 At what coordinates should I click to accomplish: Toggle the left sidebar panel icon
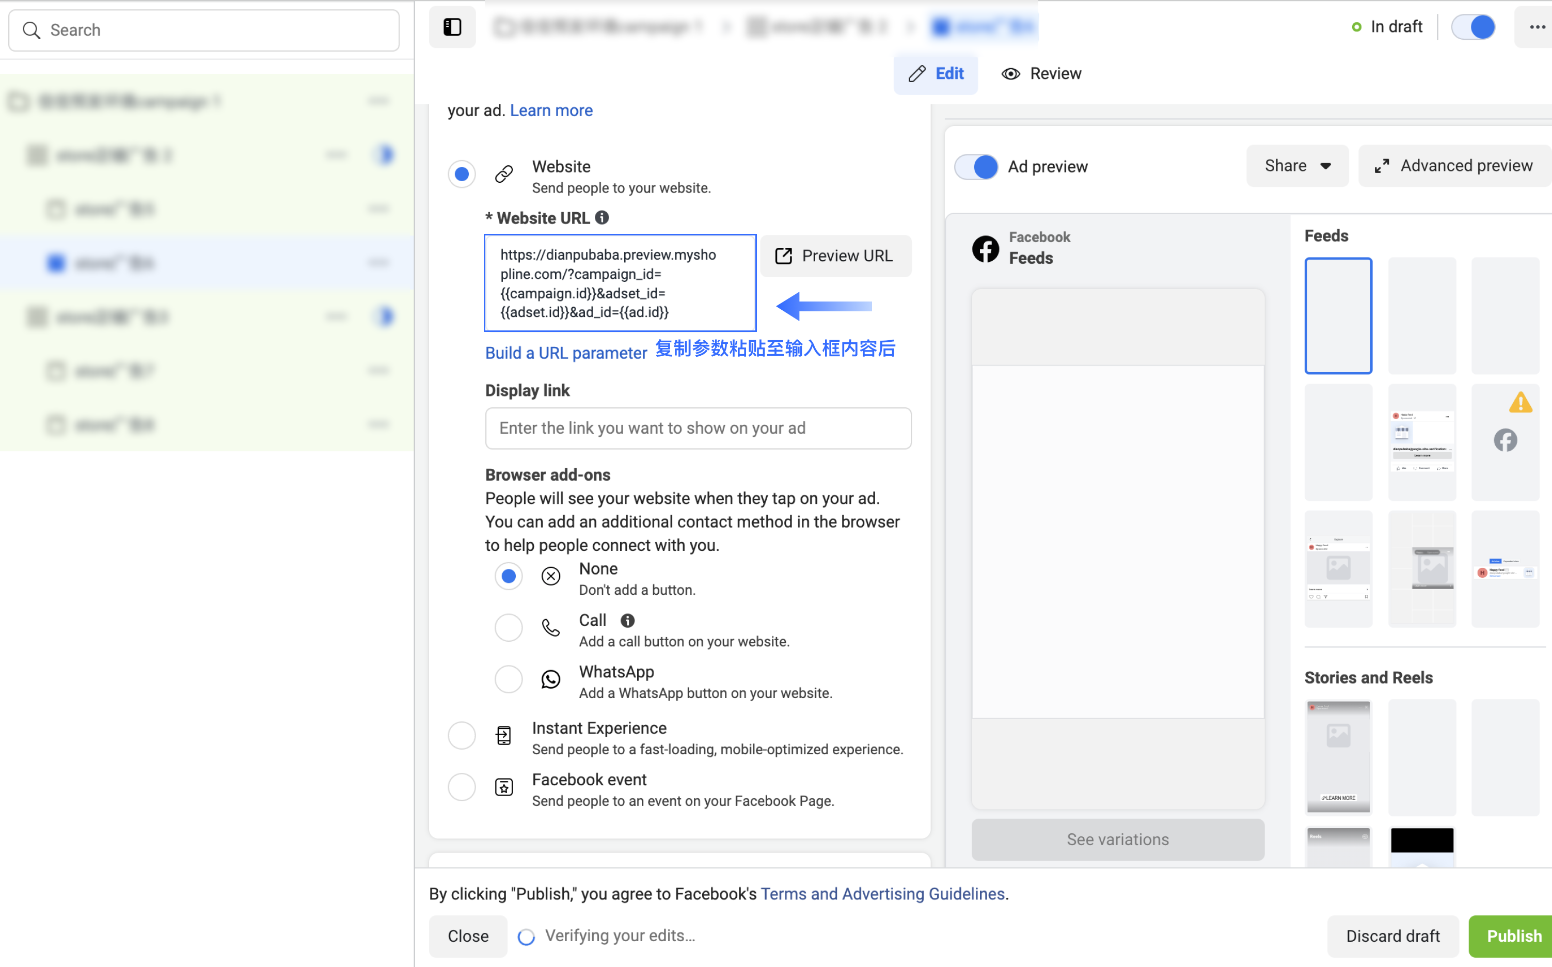(452, 27)
